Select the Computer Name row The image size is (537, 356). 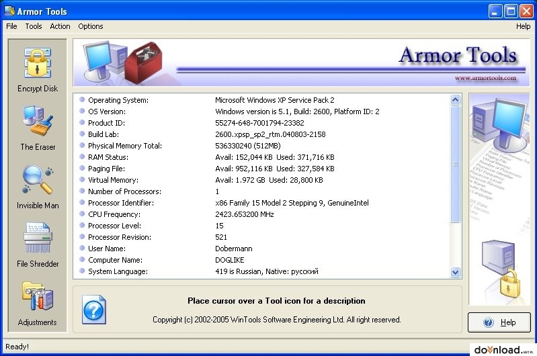[x=261, y=260]
